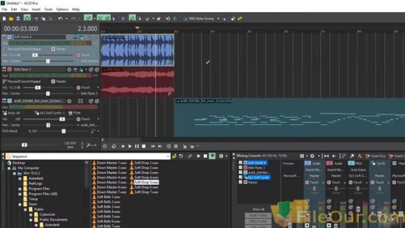Click the red Bells Pipes audio clip
The image size is (405, 228).
coord(137,82)
